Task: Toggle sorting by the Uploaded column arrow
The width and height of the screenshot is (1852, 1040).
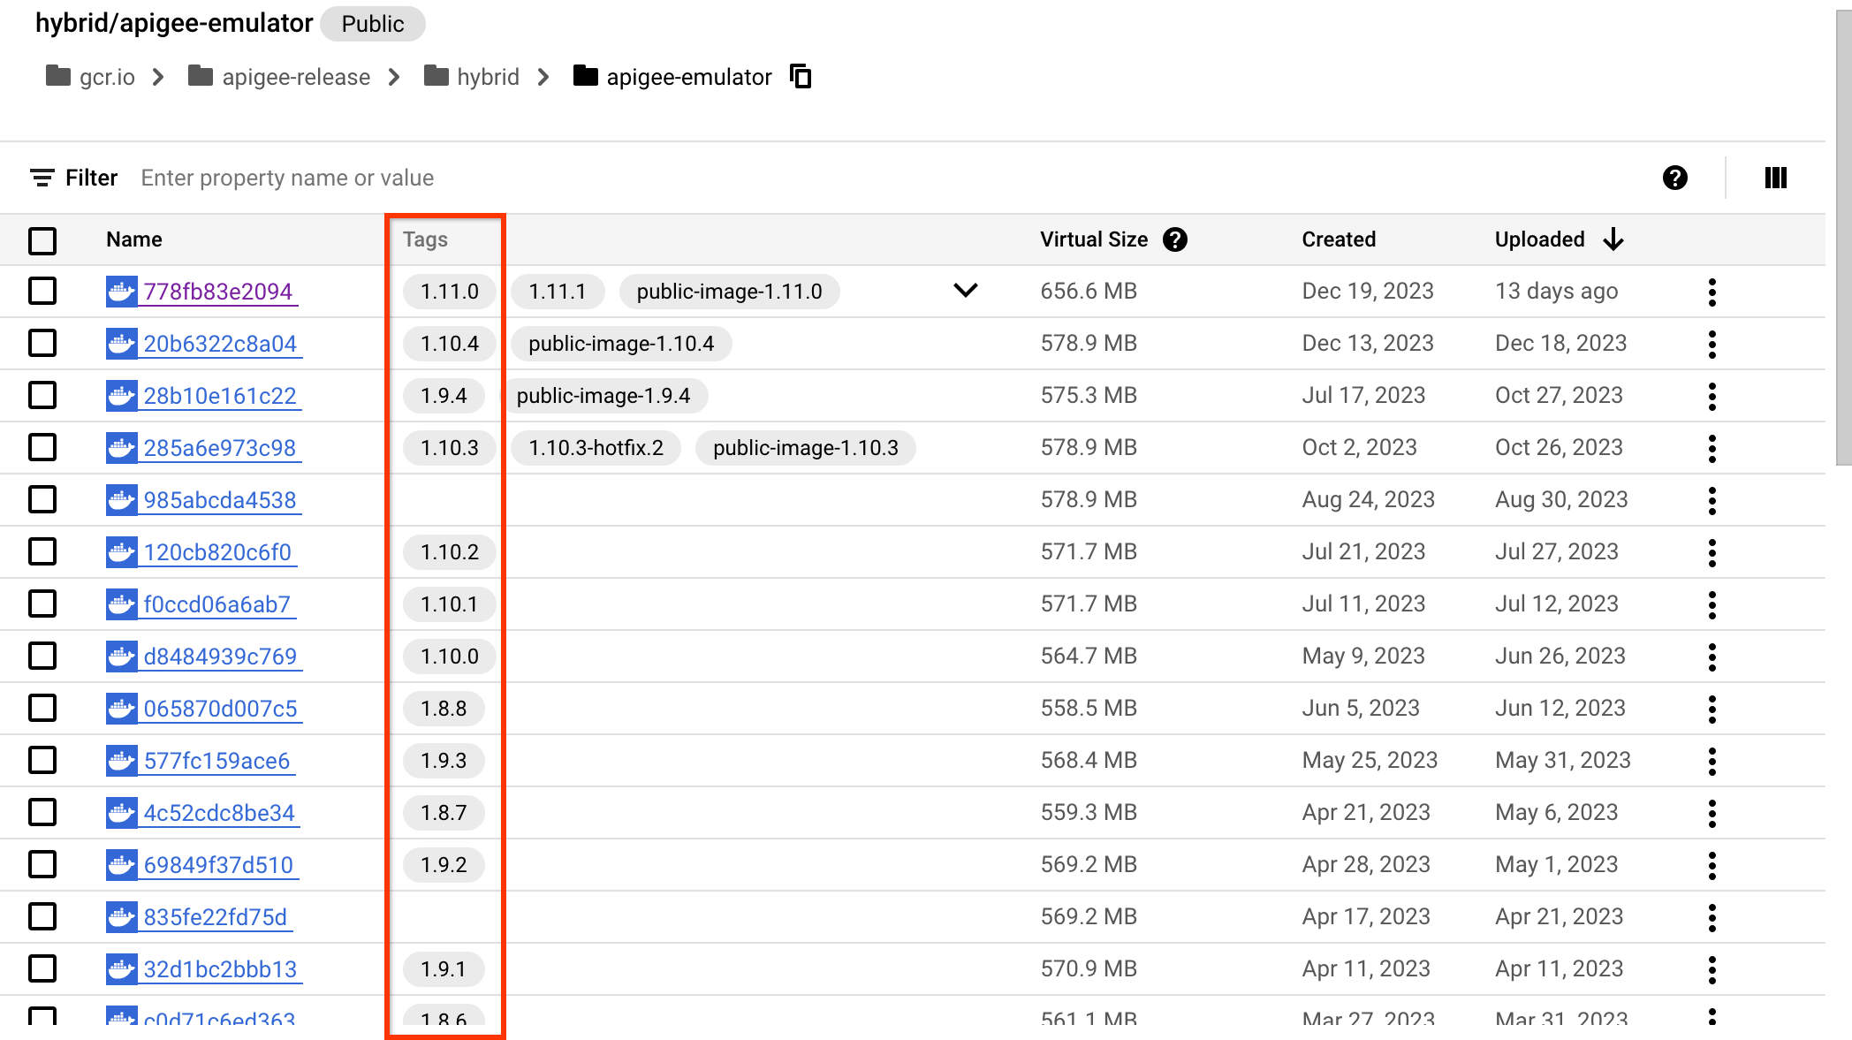Action: point(1613,239)
